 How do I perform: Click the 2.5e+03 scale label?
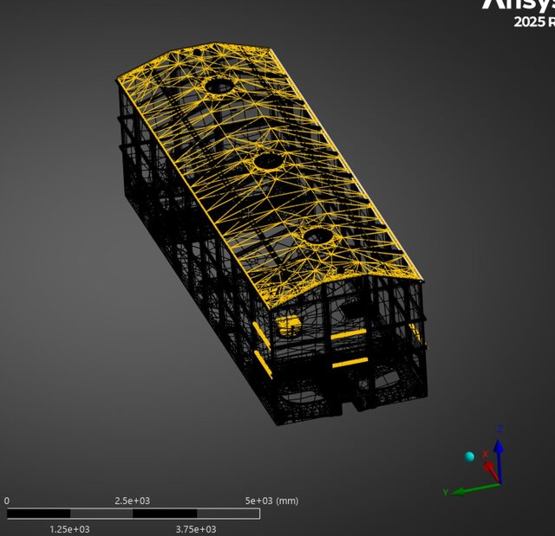tap(133, 500)
